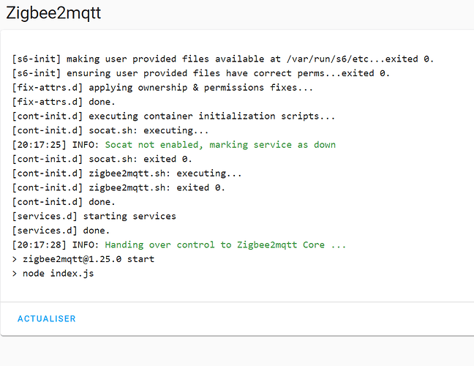Click the '[fix-attrs.d] done.' log line
474x366 pixels.
pos(64,102)
